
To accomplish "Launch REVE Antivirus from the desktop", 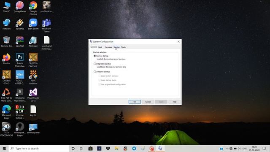I will pyautogui.click(x=33, y=77).
